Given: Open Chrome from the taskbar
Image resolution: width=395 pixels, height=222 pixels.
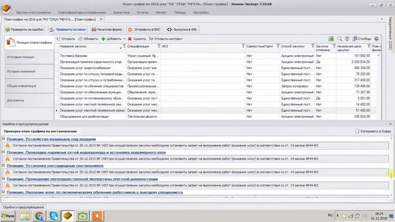Looking at the screenshot, I should pyautogui.click(x=39, y=216).
